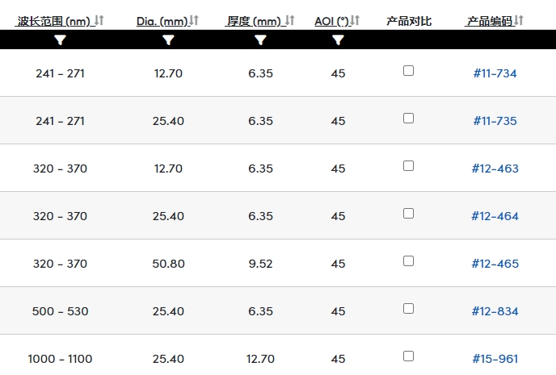Image resolution: width=556 pixels, height=375 pixels.
Task: Open the wavelength range filter funnel icon
Action: [x=61, y=40]
